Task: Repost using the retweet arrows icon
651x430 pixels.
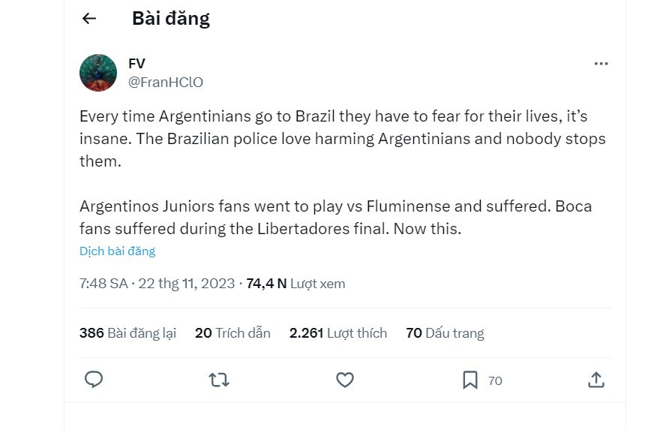Action: [x=219, y=380]
